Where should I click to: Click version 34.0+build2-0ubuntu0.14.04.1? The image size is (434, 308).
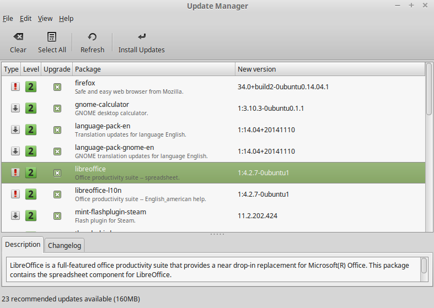click(283, 87)
